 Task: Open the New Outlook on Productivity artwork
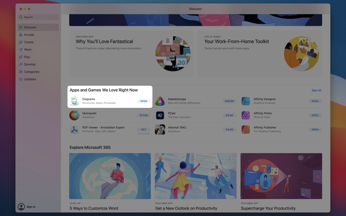coord(195,176)
